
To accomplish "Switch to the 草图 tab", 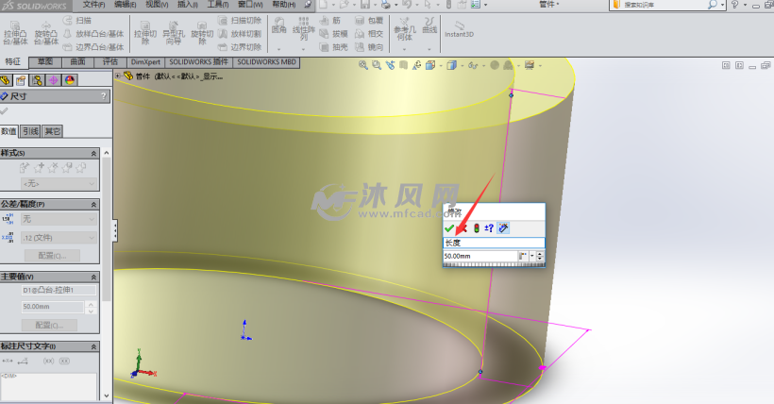I will (45, 61).
